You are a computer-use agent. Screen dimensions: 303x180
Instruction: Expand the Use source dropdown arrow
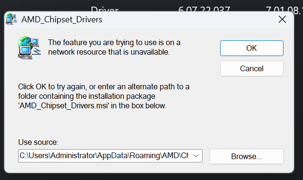point(196,156)
